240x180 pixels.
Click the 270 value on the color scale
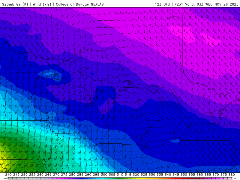pyautogui.click(x=56, y=175)
